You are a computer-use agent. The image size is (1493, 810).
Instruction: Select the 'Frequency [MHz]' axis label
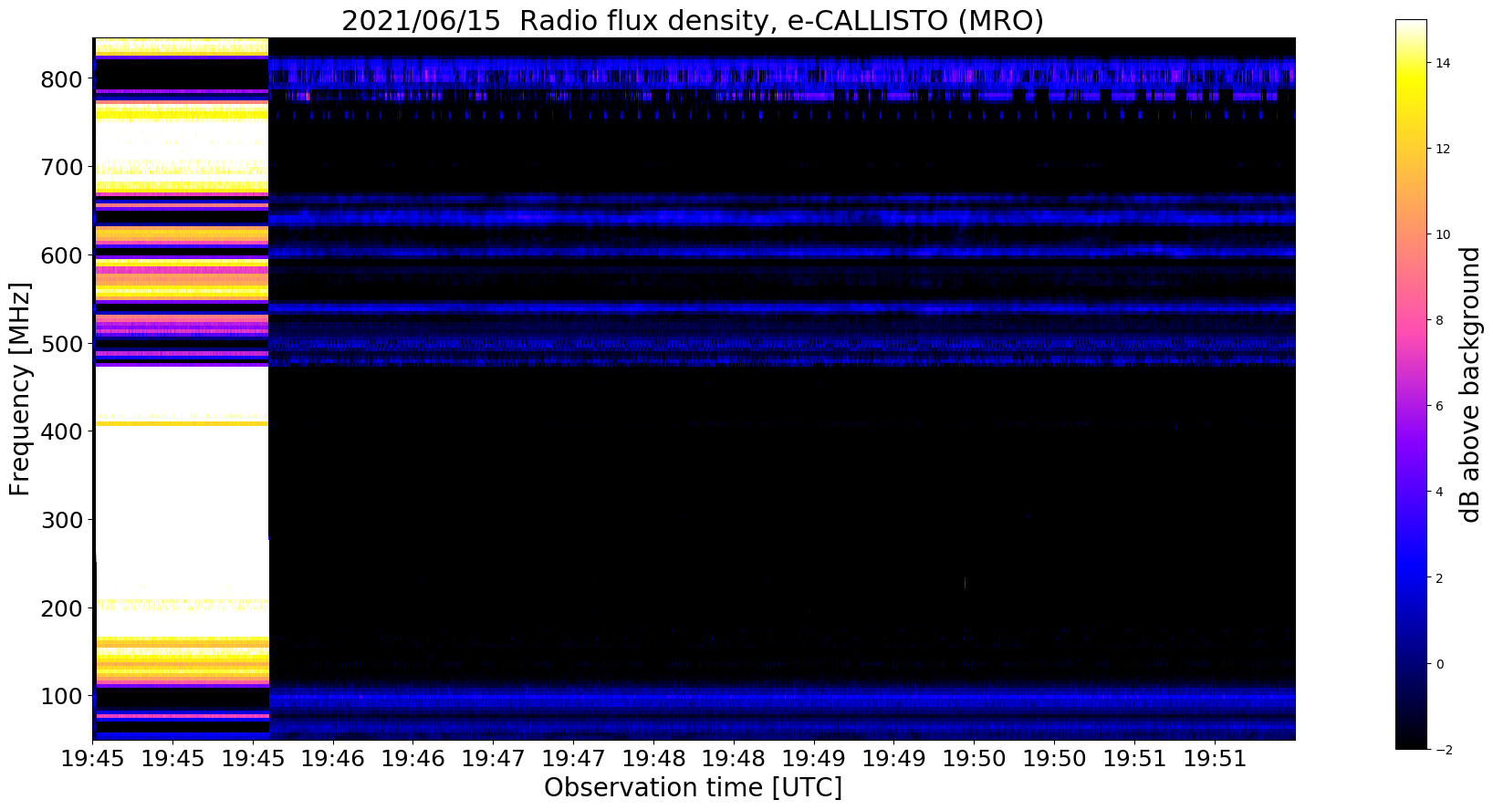point(20,389)
